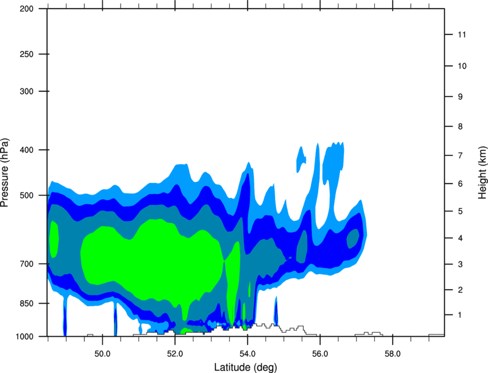This screenshot has height=373, width=488.
Task: Click the 'Latitude (deg)' axis title
Action: [x=245, y=367]
